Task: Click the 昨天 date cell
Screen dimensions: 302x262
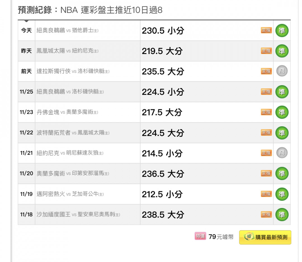Action: coord(26,51)
